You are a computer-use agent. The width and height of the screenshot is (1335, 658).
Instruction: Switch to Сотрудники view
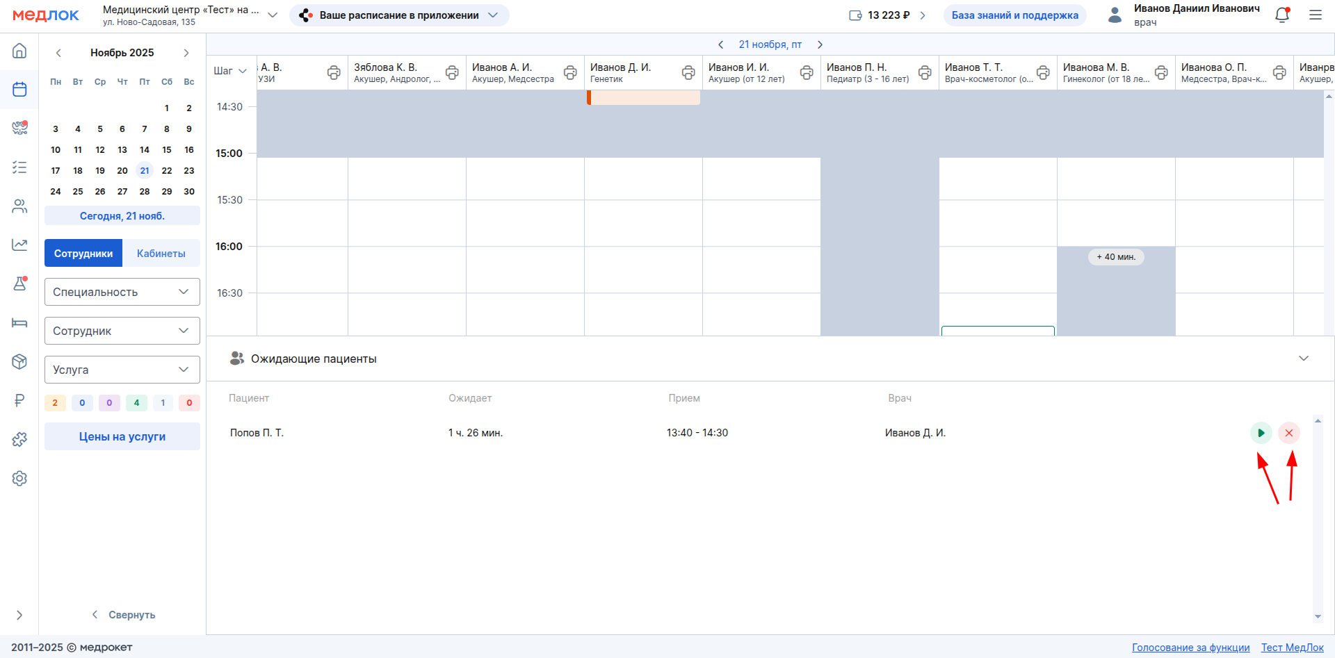coord(83,254)
